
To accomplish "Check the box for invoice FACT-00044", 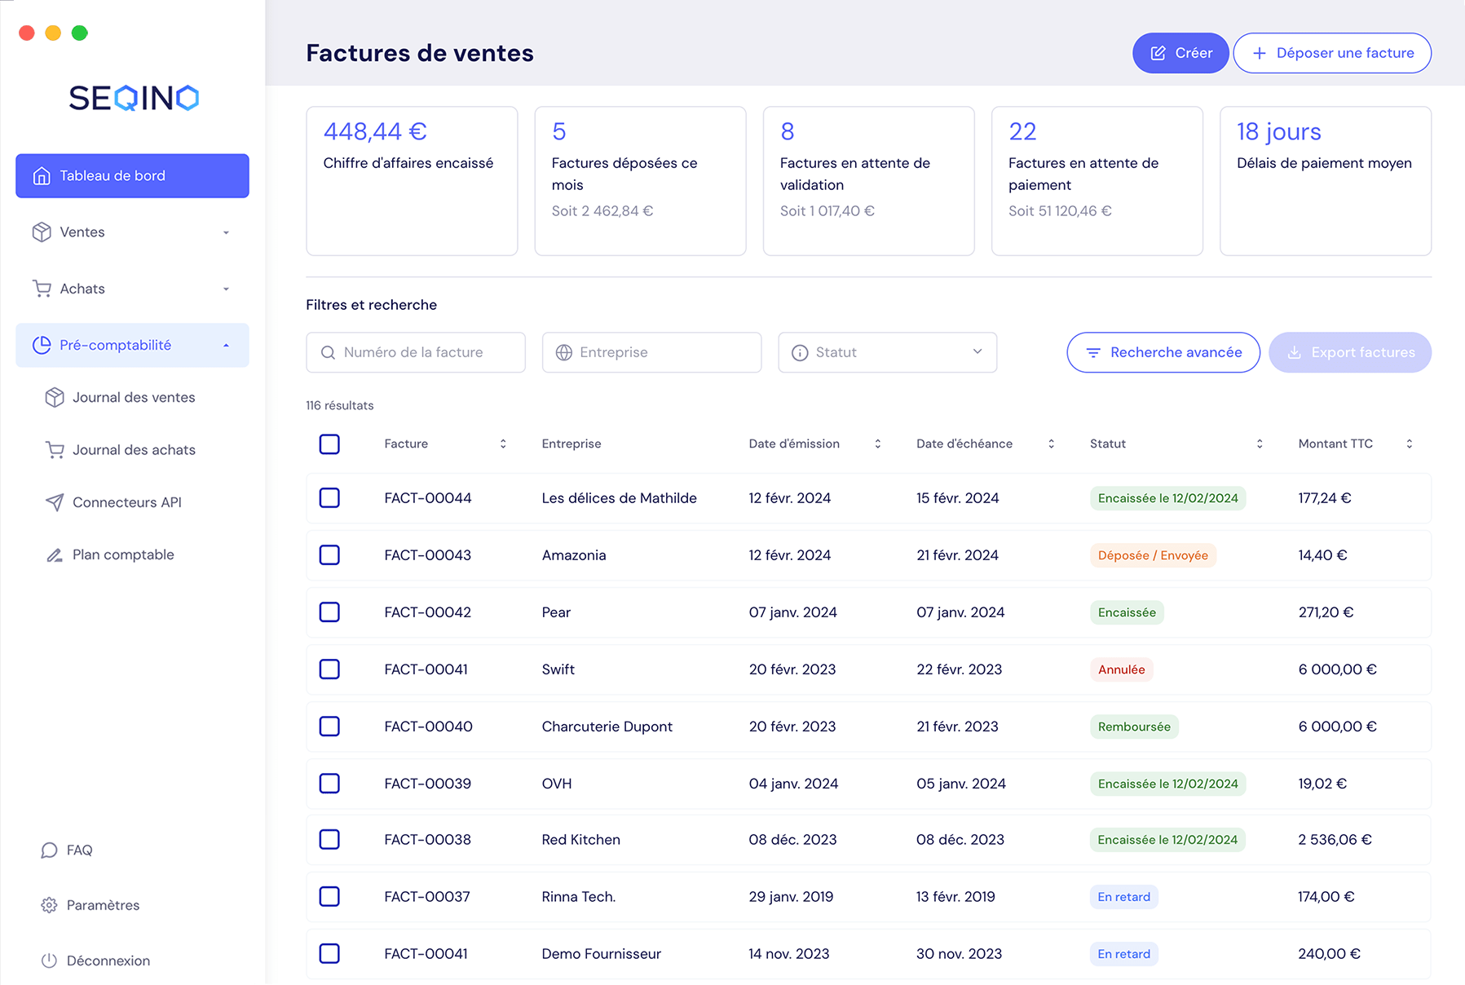I will (329, 498).
